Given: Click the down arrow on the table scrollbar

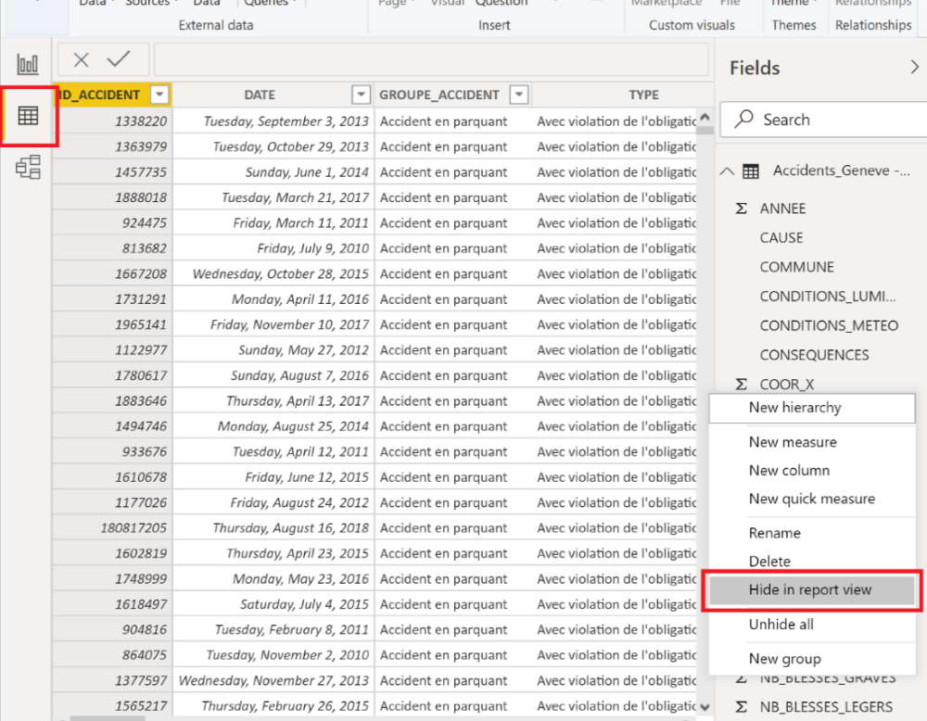Looking at the screenshot, I should (703, 705).
